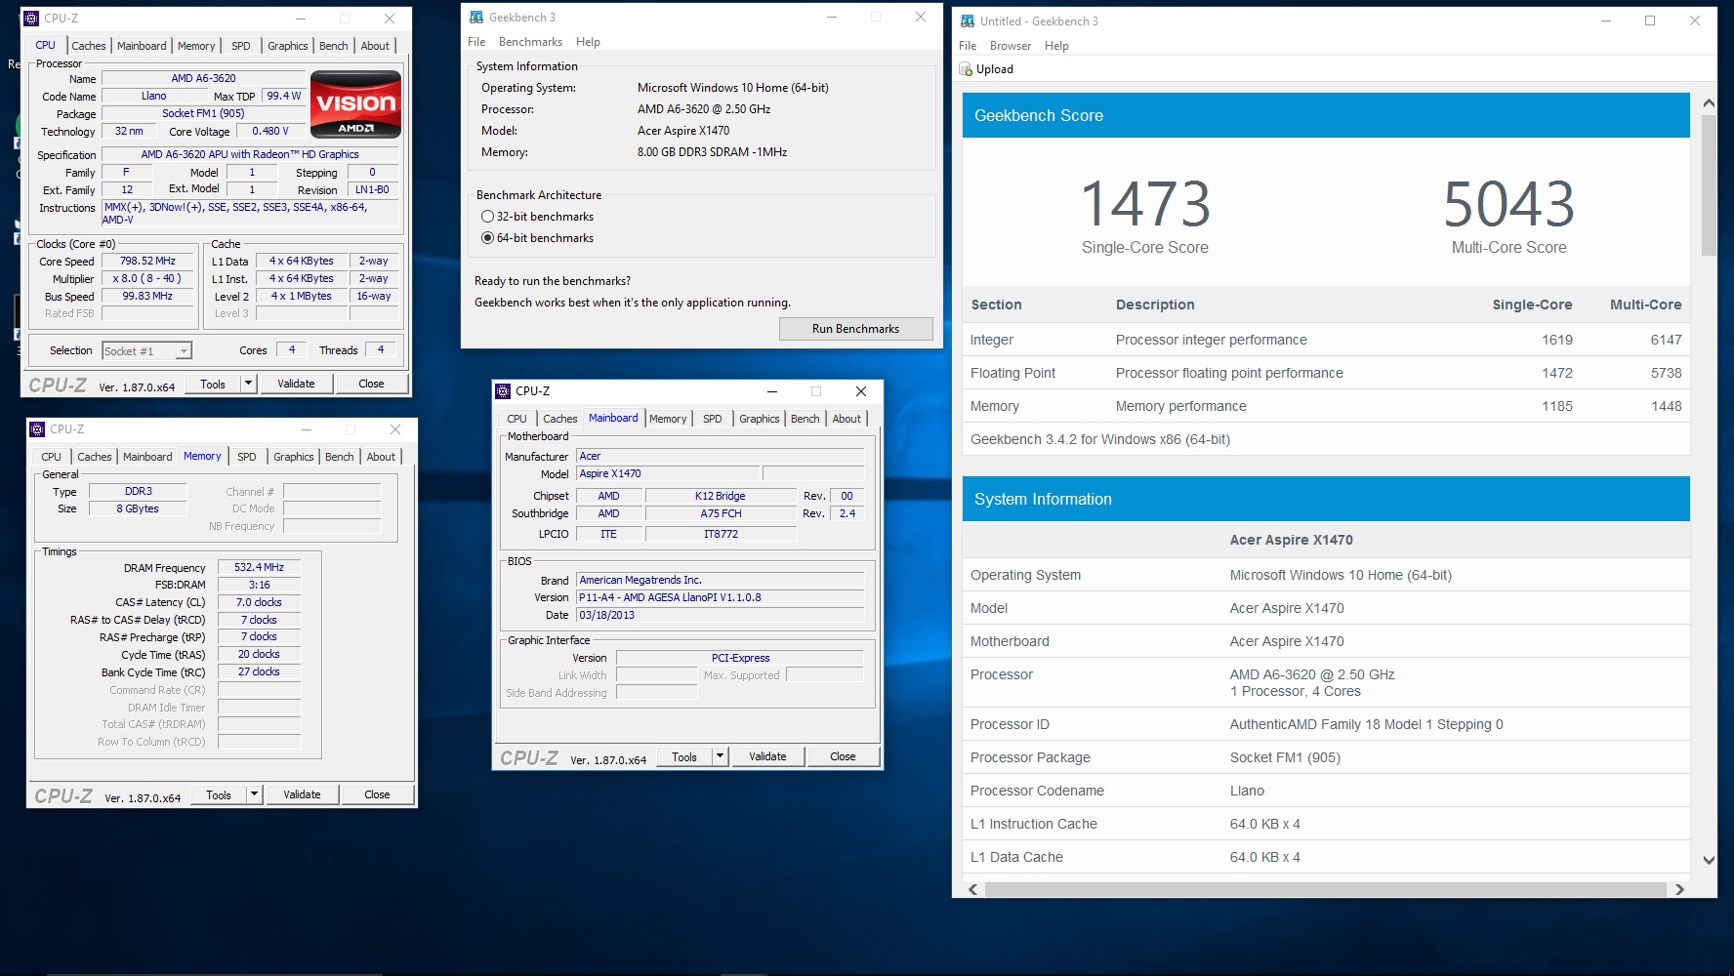Click BIOS Version field P11-A4

[720, 597]
